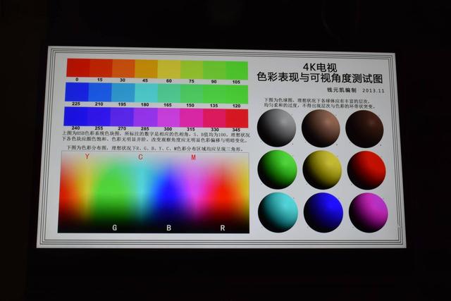
Task: Click the cyan sphere
Action: [278, 212]
